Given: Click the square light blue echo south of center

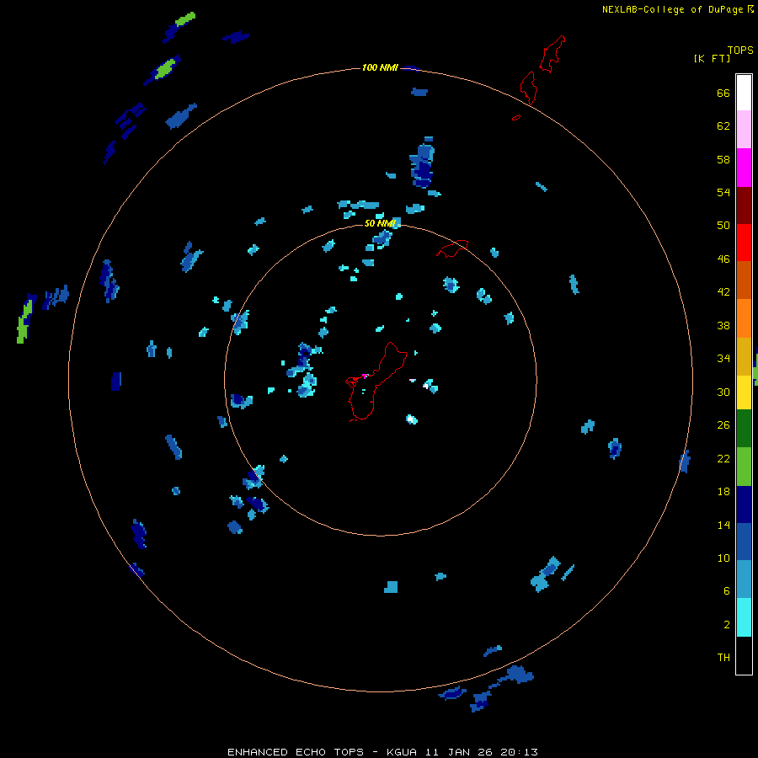Looking at the screenshot, I should click(391, 587).
